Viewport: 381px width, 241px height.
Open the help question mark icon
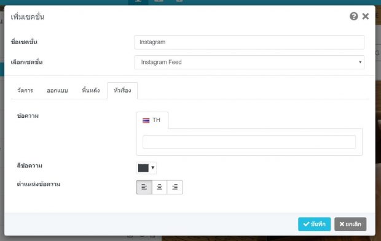[353, 16]
